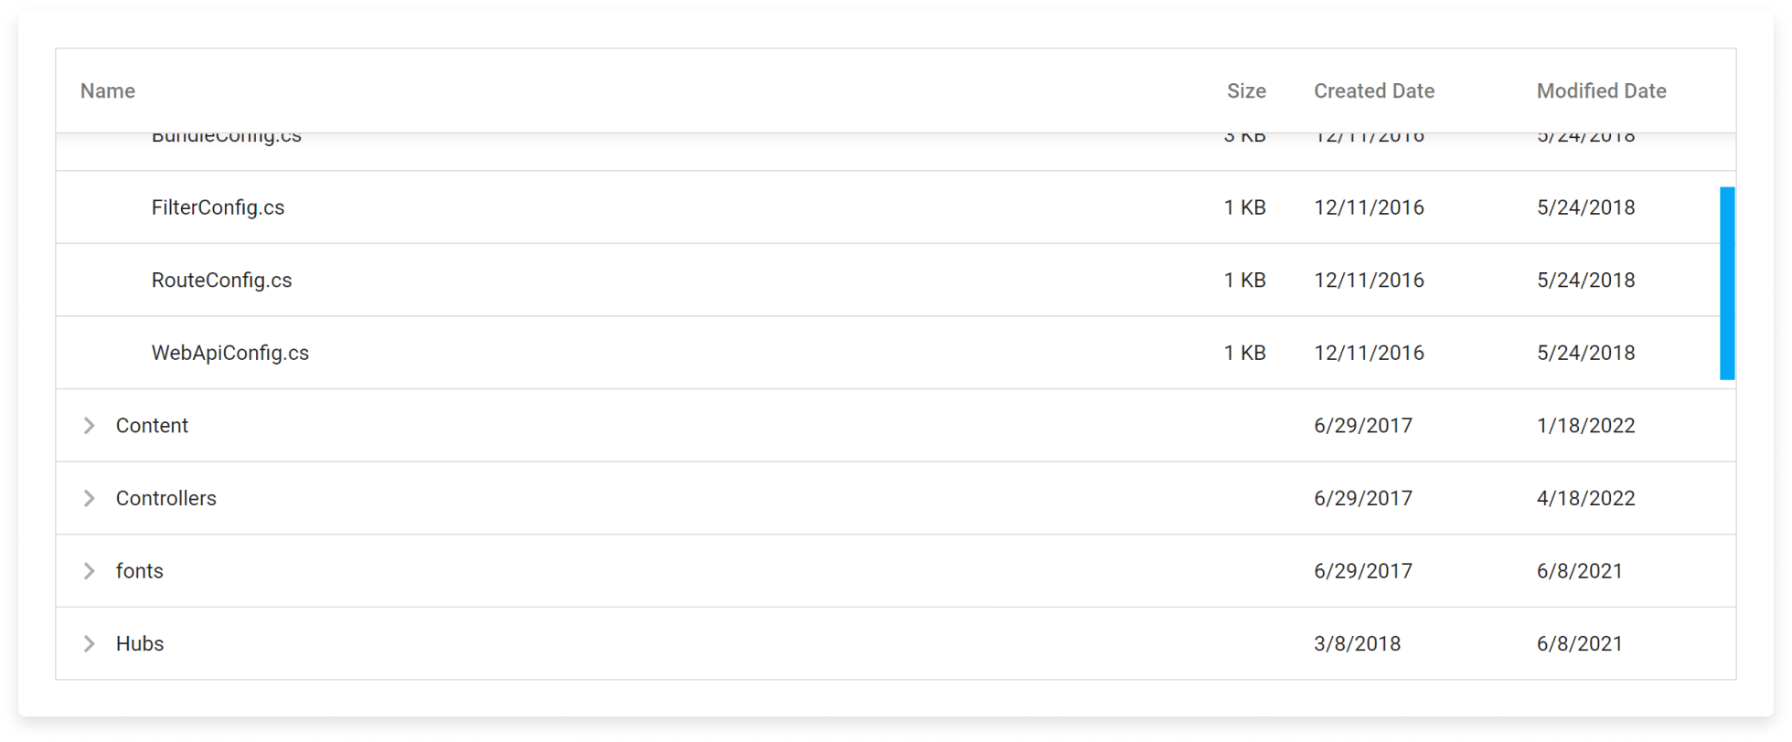Expand the Hubs folder chevron

[89, 643]
